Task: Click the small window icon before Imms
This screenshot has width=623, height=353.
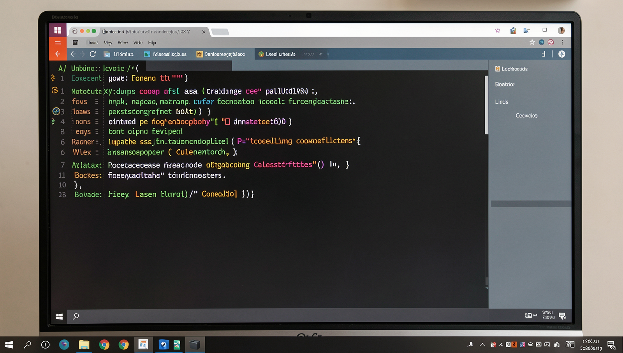Action: point(76,42)
